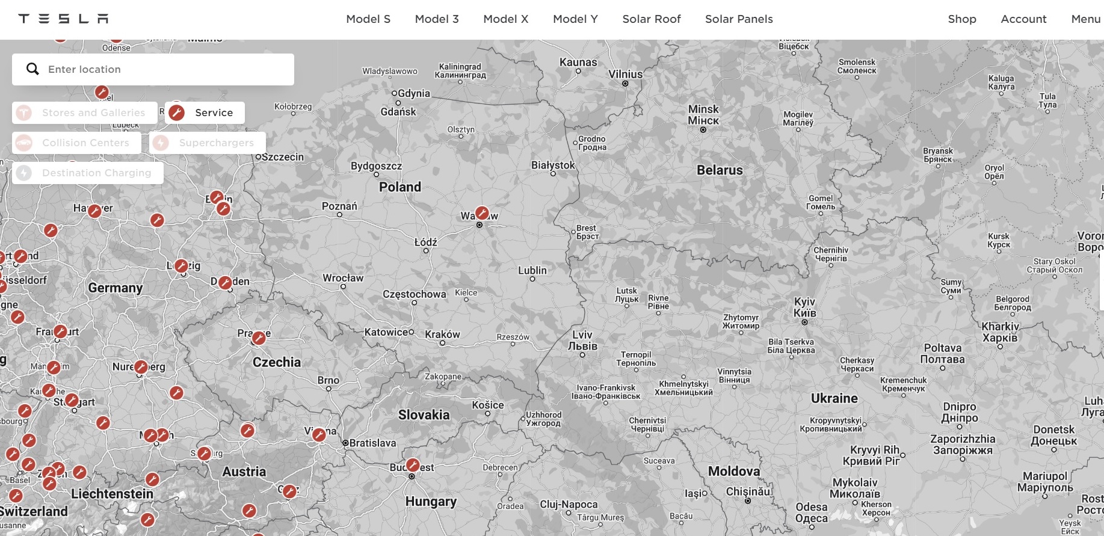
Task: Go to Solar Roof
Action: coord(652,19)
